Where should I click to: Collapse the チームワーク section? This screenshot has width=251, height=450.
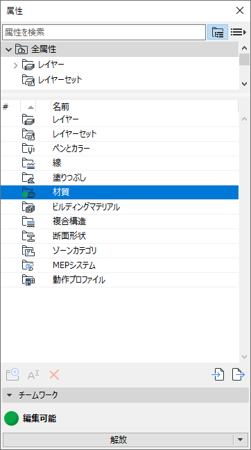pos(10,395)
